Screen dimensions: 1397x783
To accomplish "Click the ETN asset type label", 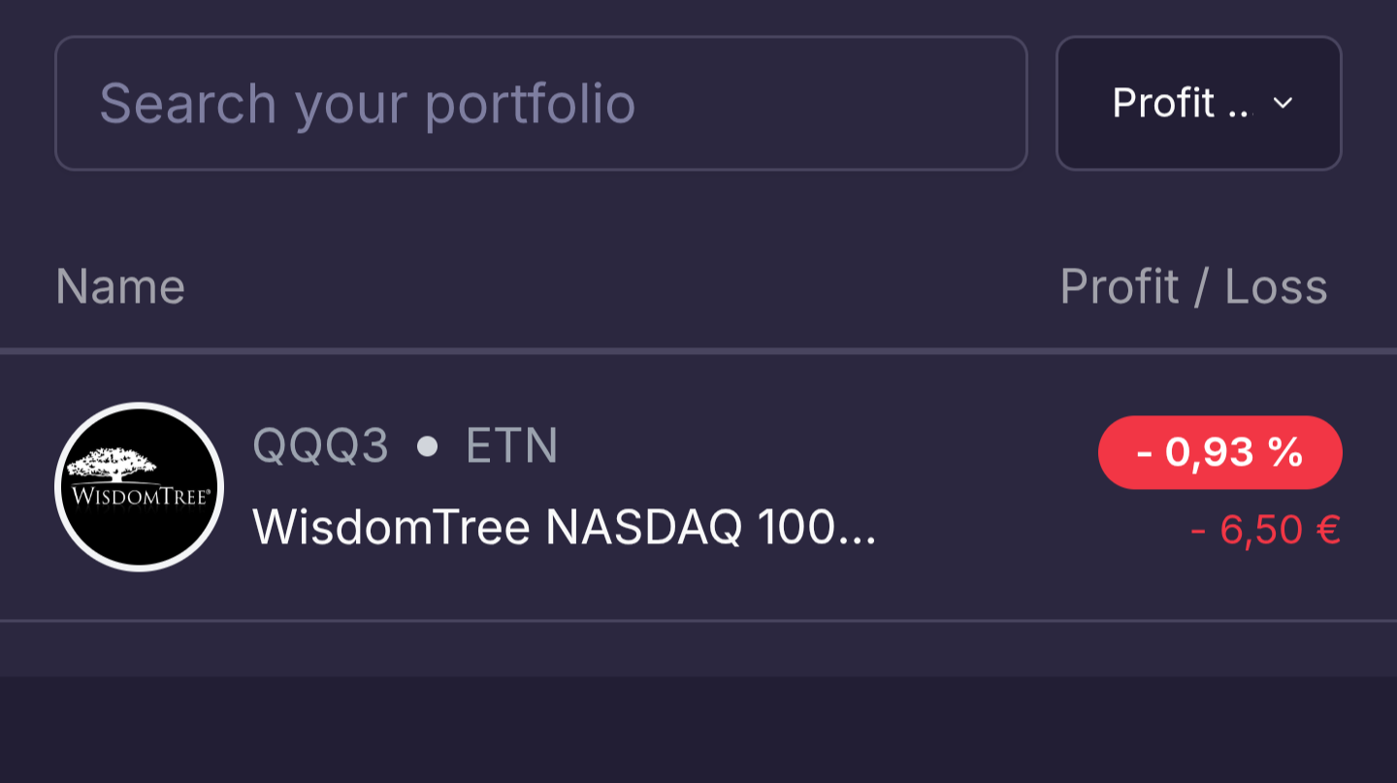I will point(511,446).
